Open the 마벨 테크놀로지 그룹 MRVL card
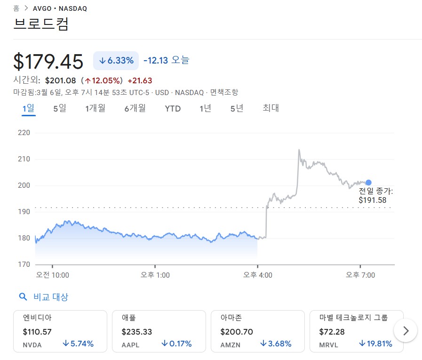Image resolution: width=422 pixels, height=360 pixels. 356,331
